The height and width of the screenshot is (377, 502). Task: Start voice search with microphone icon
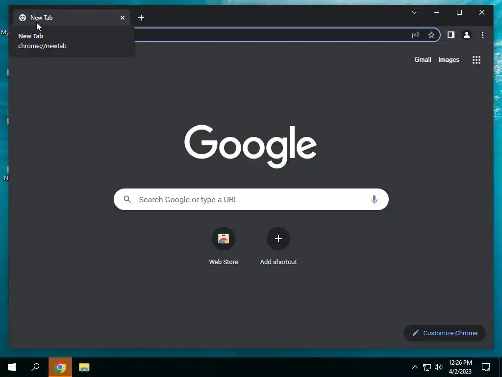pyautogui.click(x=374, y=199)
